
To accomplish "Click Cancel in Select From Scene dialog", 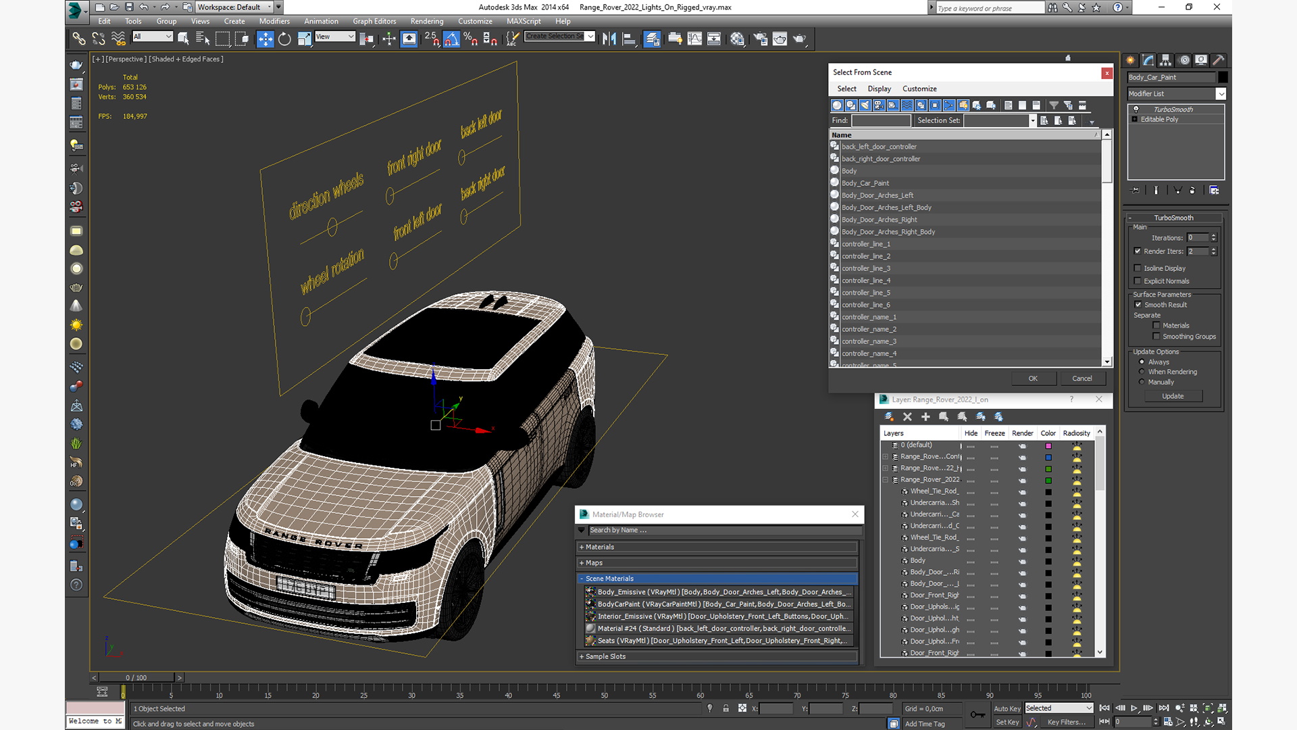I will tap(1082, 379).
